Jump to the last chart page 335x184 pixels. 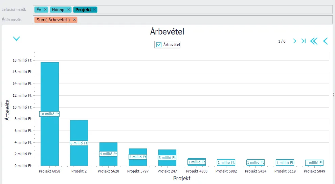click(x=304, y=41)
